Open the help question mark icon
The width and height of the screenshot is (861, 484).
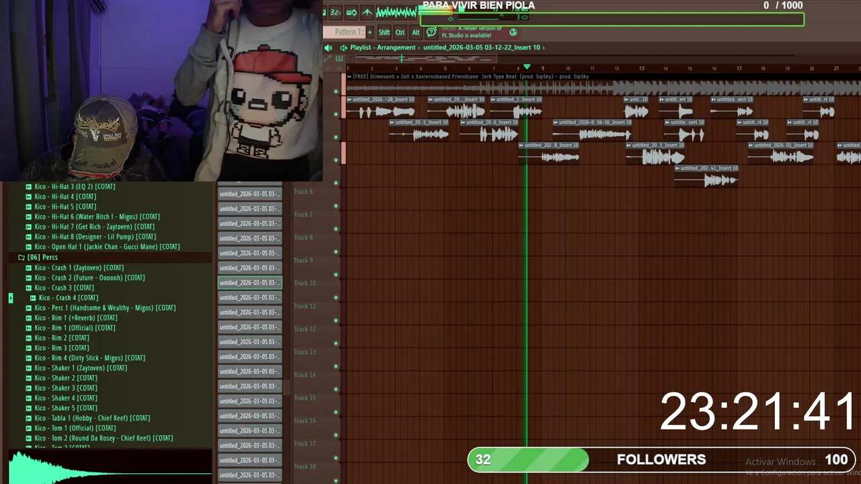pos(431,32)
